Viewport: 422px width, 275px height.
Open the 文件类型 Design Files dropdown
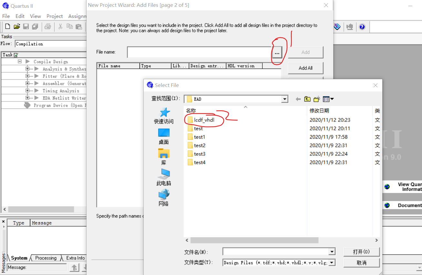[332, 262]
